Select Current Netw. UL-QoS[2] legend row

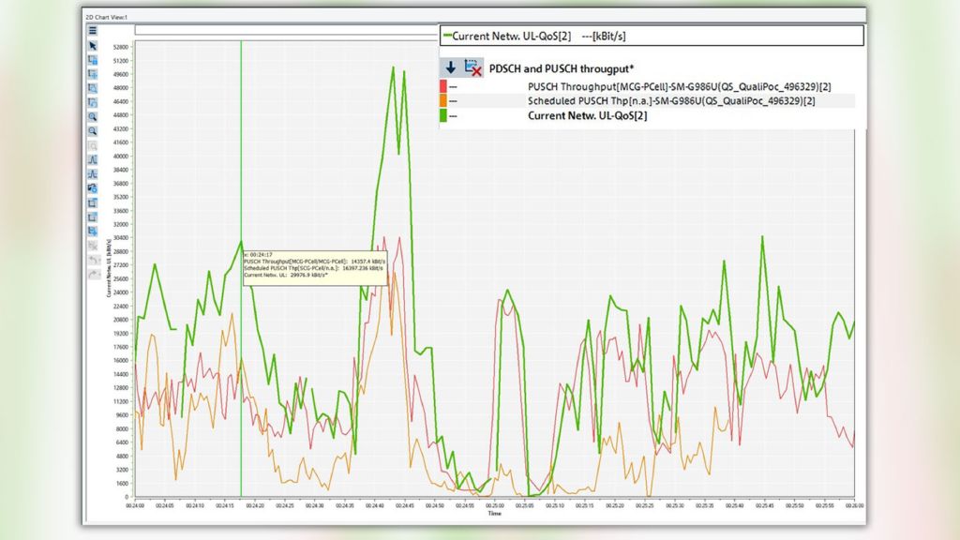588,115
